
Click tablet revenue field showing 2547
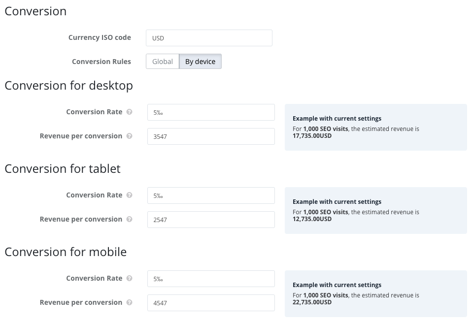(x=211, y=220)
